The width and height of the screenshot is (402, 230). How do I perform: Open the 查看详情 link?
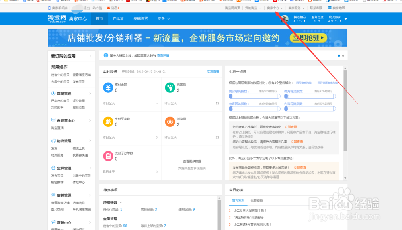pyautogui.click(x=163, y=55)
